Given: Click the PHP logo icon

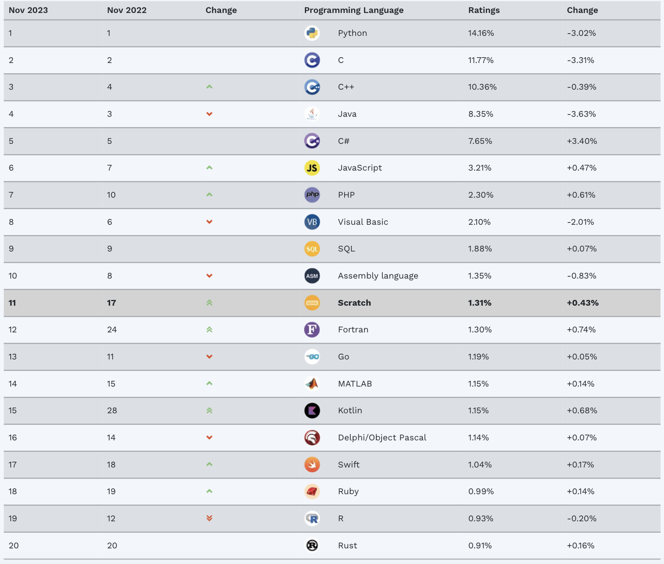Looking at the screenshot, I should [x=312, y=195].
